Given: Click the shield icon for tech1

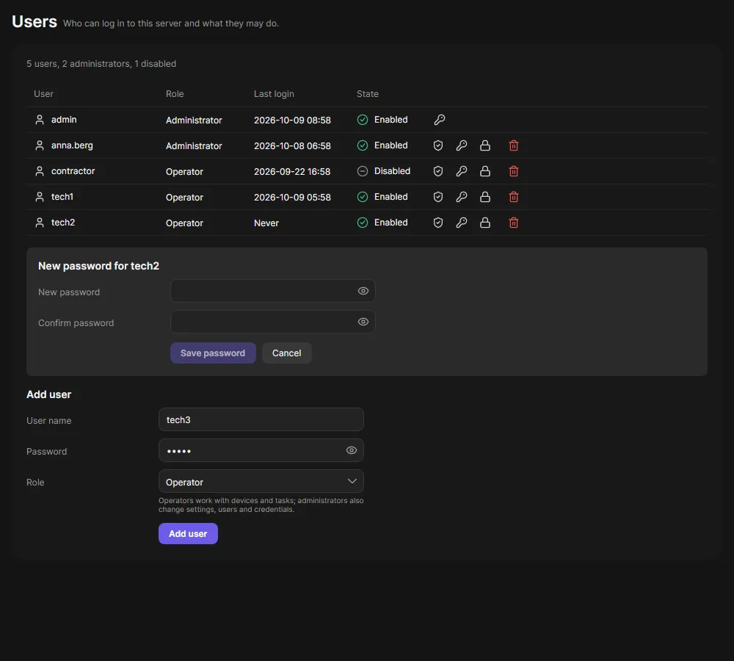Looking at the screenshot, I should [x=437, y=198].
